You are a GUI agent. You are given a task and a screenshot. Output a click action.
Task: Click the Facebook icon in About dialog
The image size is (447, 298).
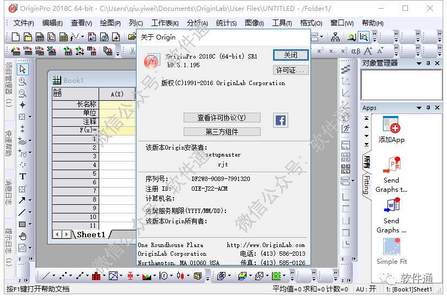click(280, 120)
